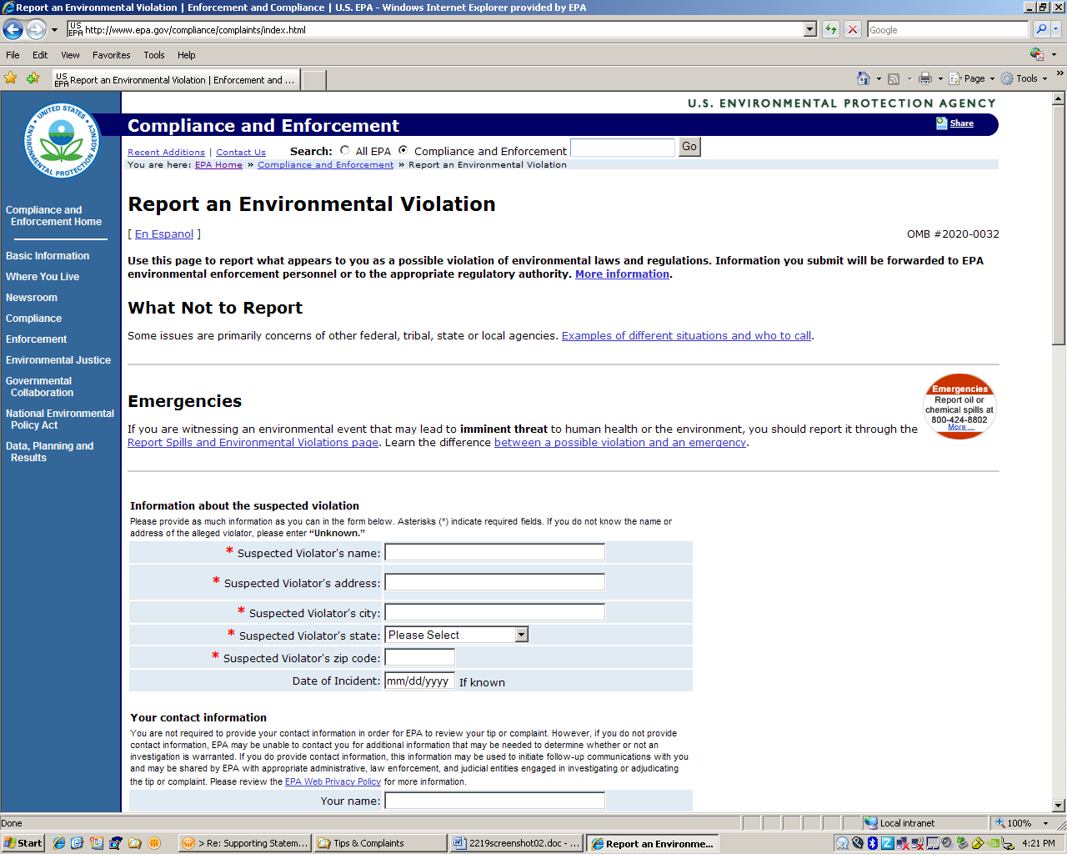Click the page vertical scrollbar thumb
Image resolution: width=1067 pixels, height=854 pixels.
pyautogui.click(x=1059, y=224)
